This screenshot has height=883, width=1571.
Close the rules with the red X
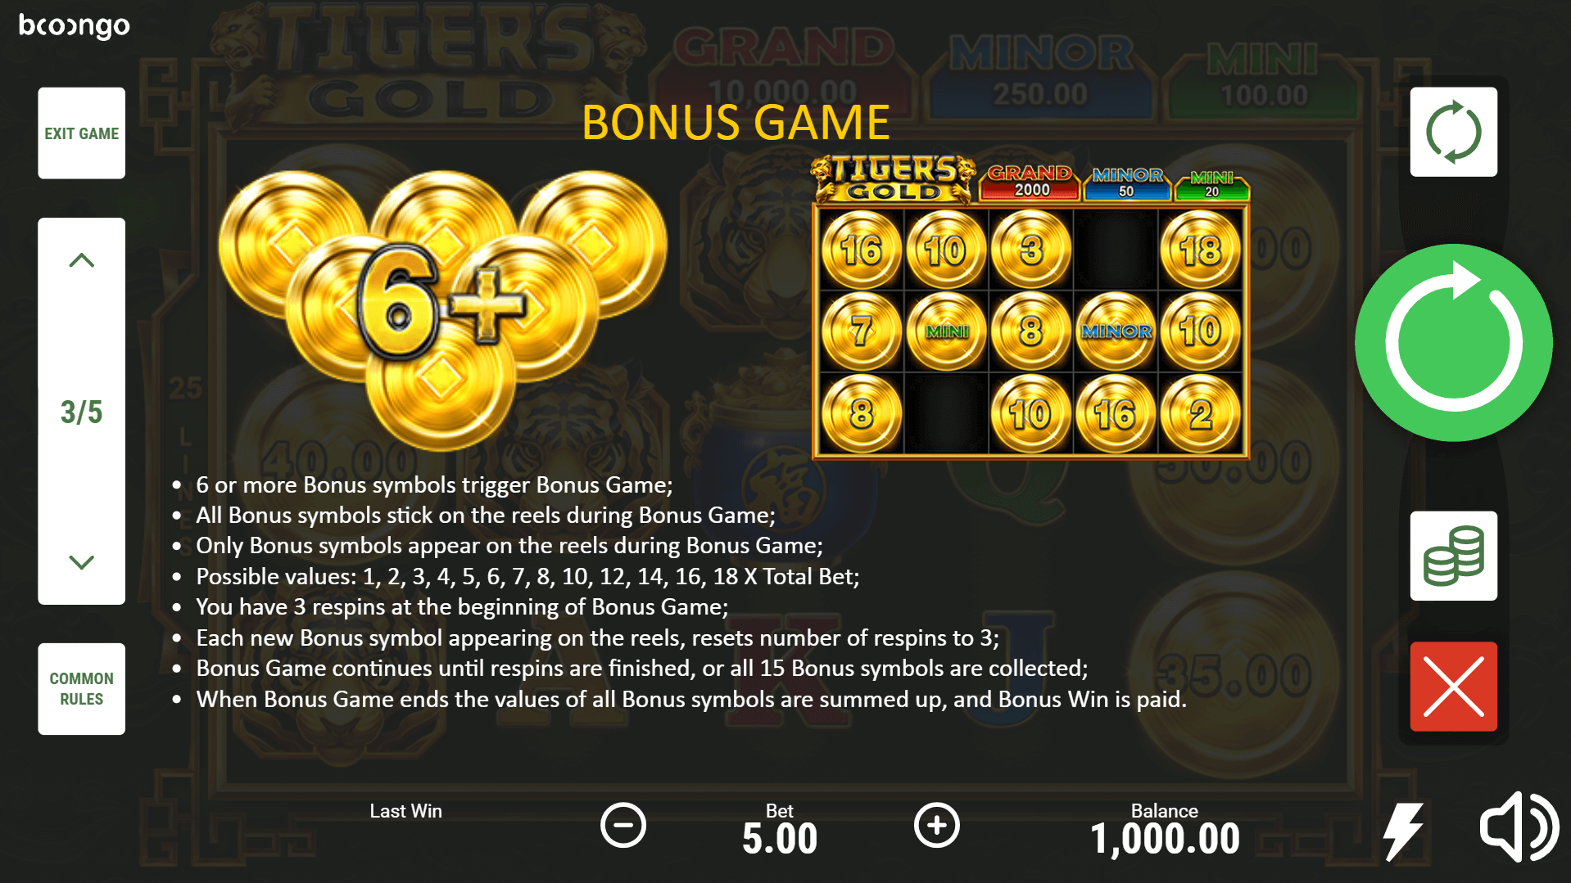click(1453, 686)
